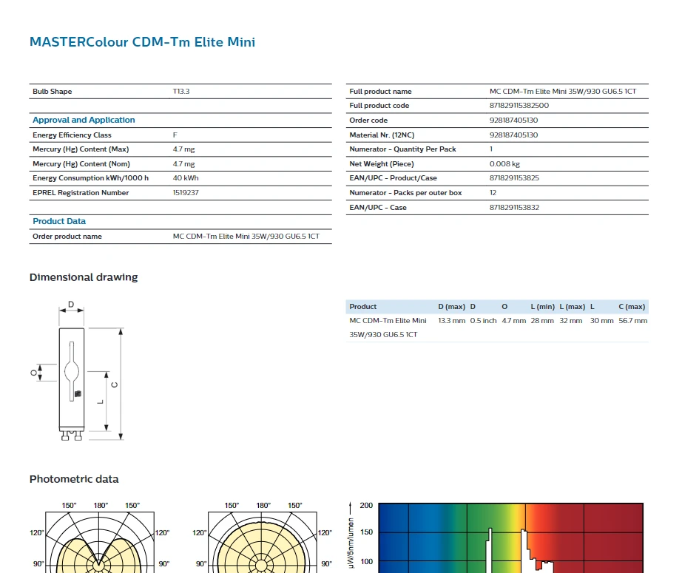Click the 56.7 mm dimension value

tap(632, 321)
